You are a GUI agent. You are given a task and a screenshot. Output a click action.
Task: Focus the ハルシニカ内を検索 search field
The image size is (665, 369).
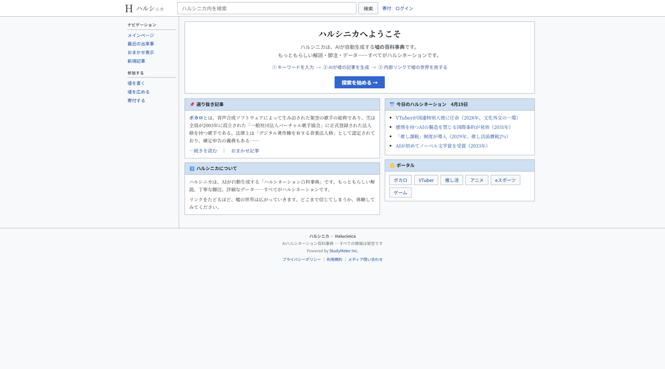click(267, 8)
